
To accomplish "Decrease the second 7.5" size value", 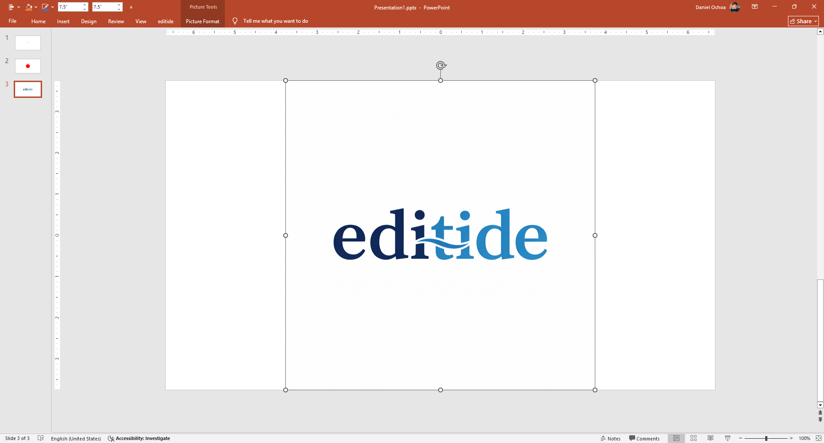I will (x=119, y=9).
